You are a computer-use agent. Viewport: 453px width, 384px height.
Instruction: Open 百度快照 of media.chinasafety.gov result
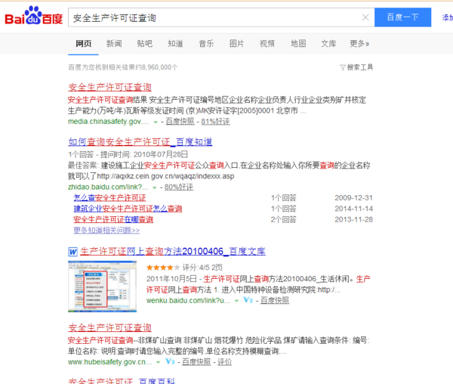[180, 122]
